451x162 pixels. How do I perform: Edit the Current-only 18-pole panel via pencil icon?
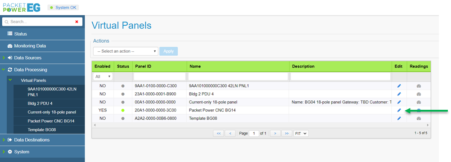click(399, 102)
